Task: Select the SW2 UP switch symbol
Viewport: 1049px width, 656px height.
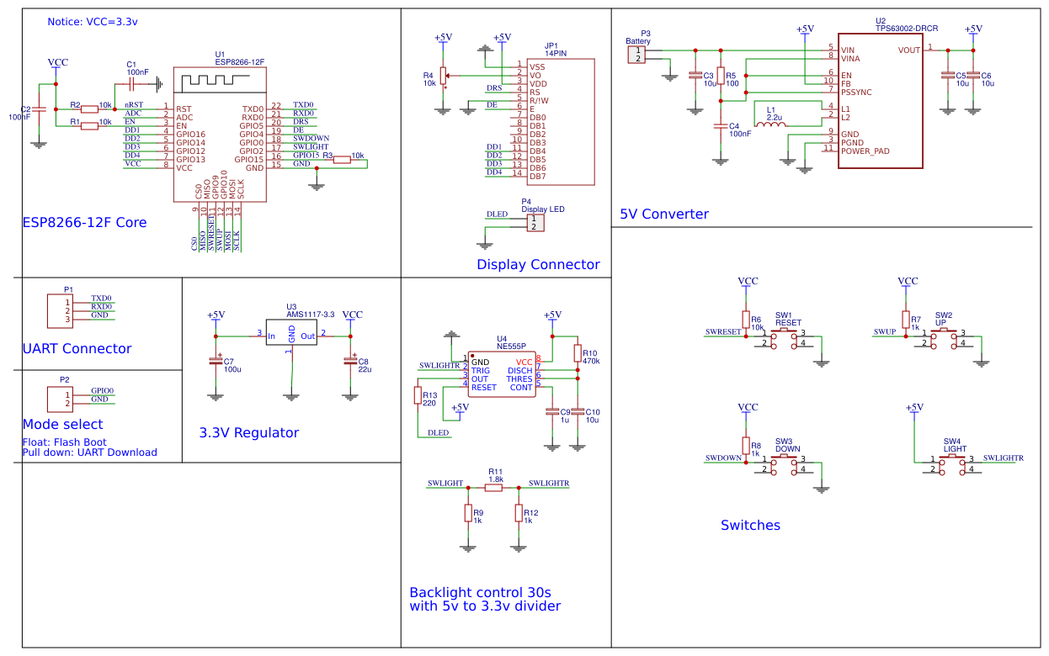Action: [x=944, y=338]
